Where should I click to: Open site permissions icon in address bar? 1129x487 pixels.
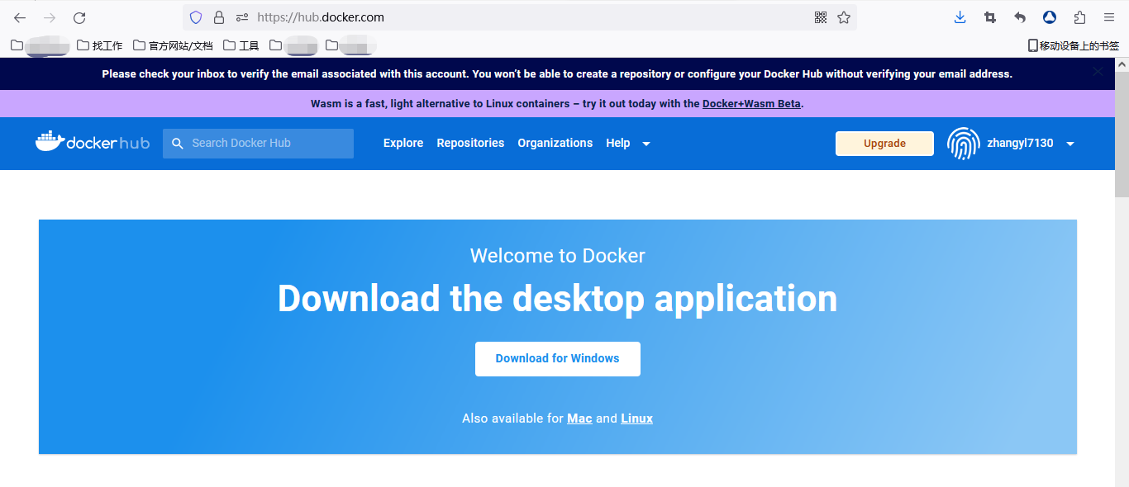[242, 17]
